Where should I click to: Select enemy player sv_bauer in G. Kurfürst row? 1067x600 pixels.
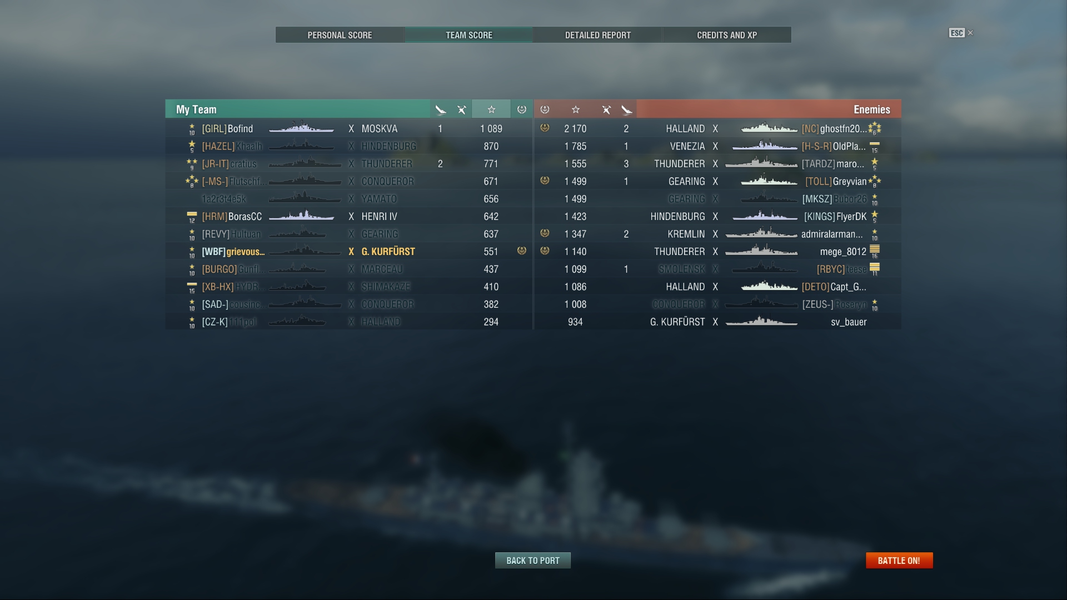849,322
